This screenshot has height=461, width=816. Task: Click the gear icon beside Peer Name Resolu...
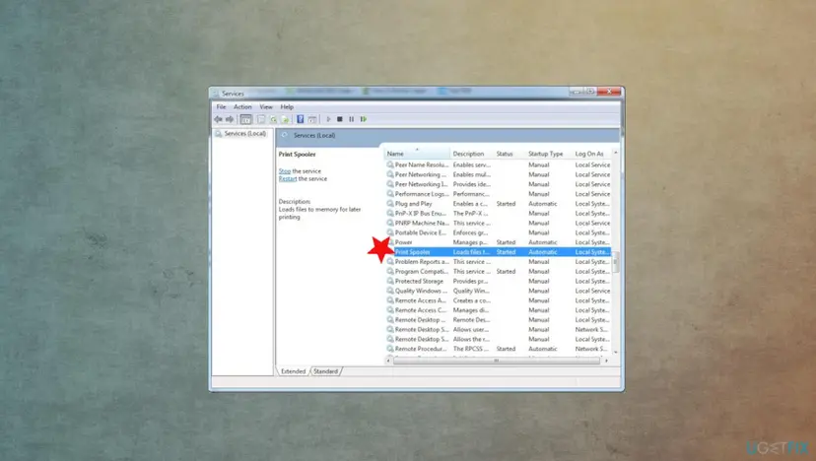click(x=390, y=165)
